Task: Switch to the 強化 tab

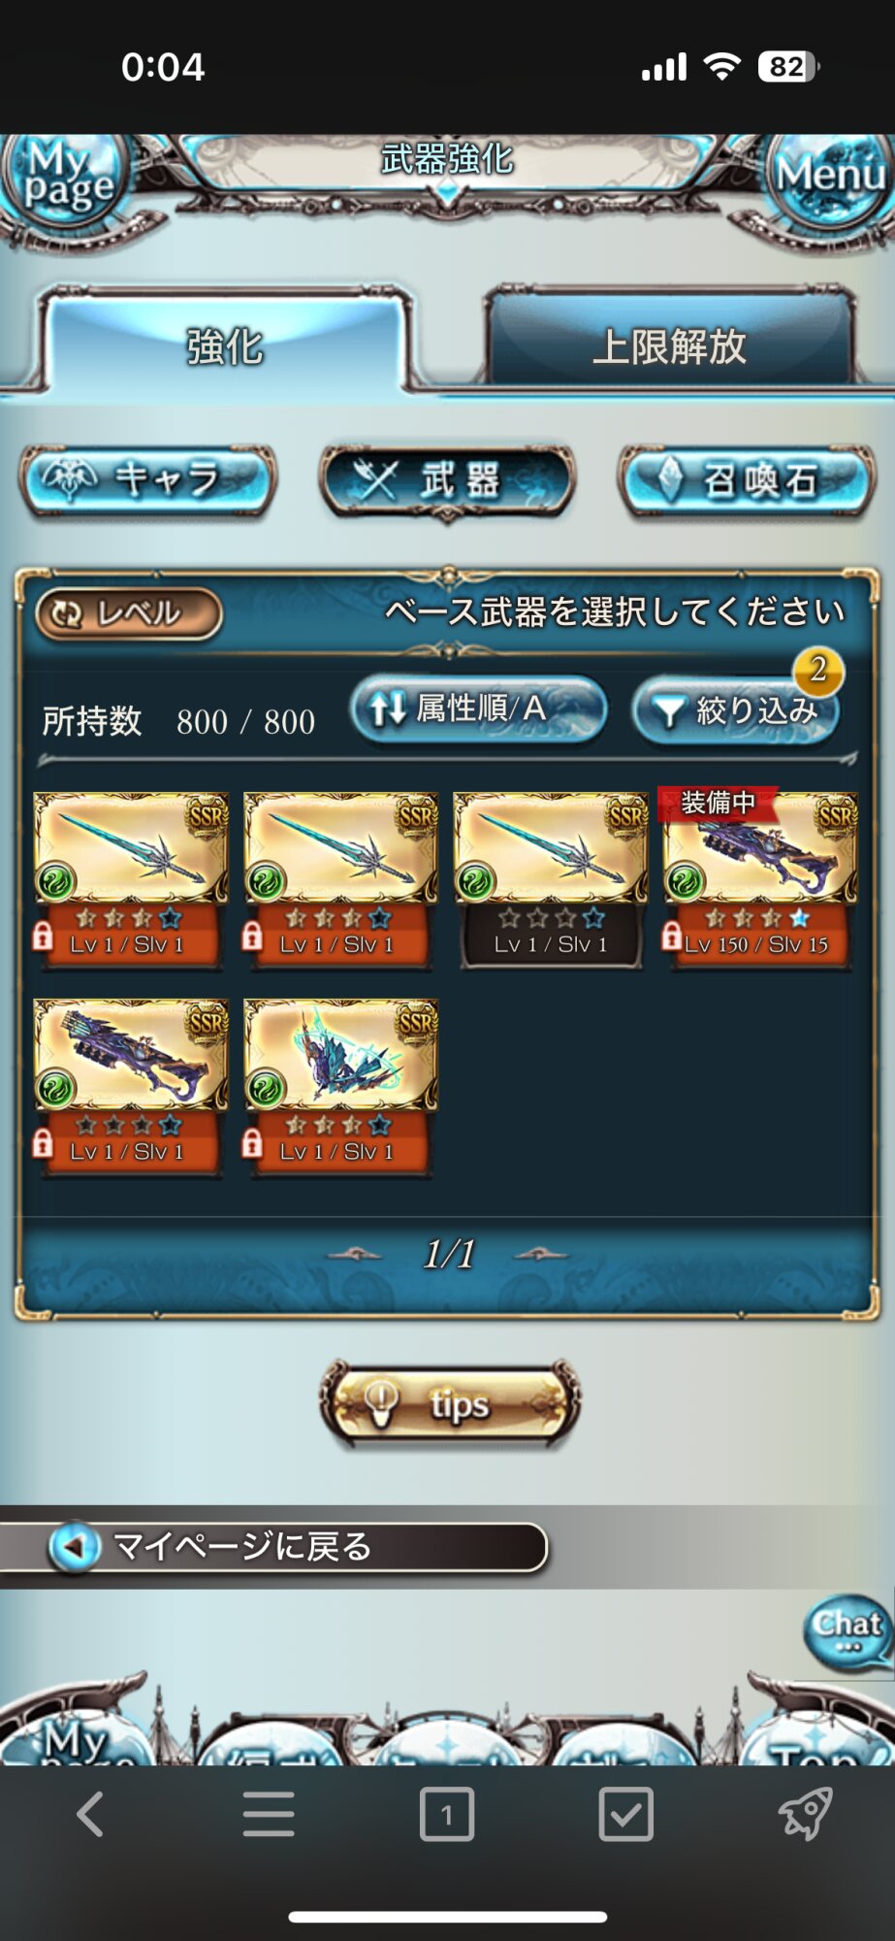Action: pyautogui.click(x=225, y=345)
